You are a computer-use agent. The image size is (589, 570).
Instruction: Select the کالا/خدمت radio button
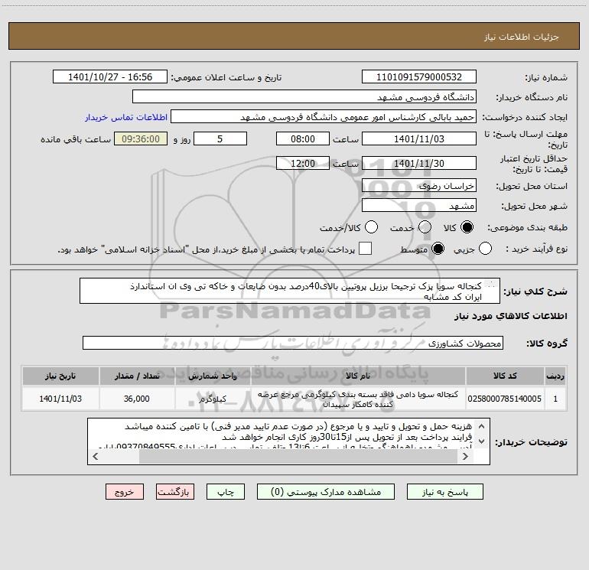pyautogui.click(x=371, y=227)
